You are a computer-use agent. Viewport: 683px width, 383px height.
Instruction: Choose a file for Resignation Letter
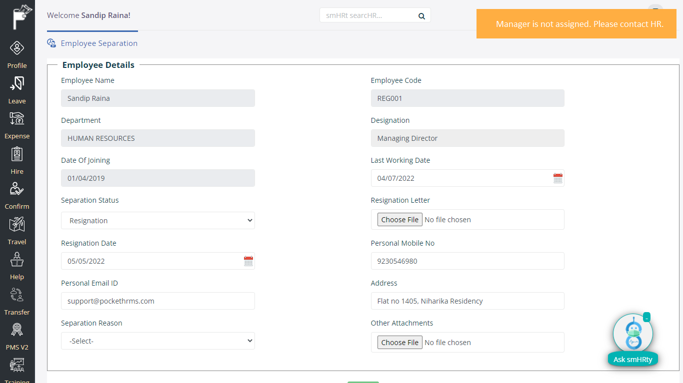(399, 220)
